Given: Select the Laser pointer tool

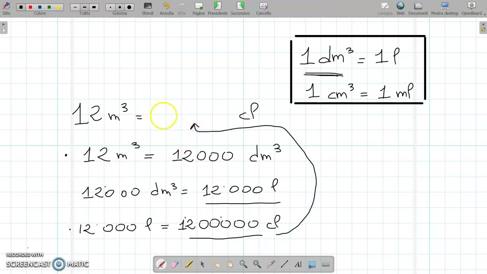Looking at the screenshot, I should tap(271, 264).
